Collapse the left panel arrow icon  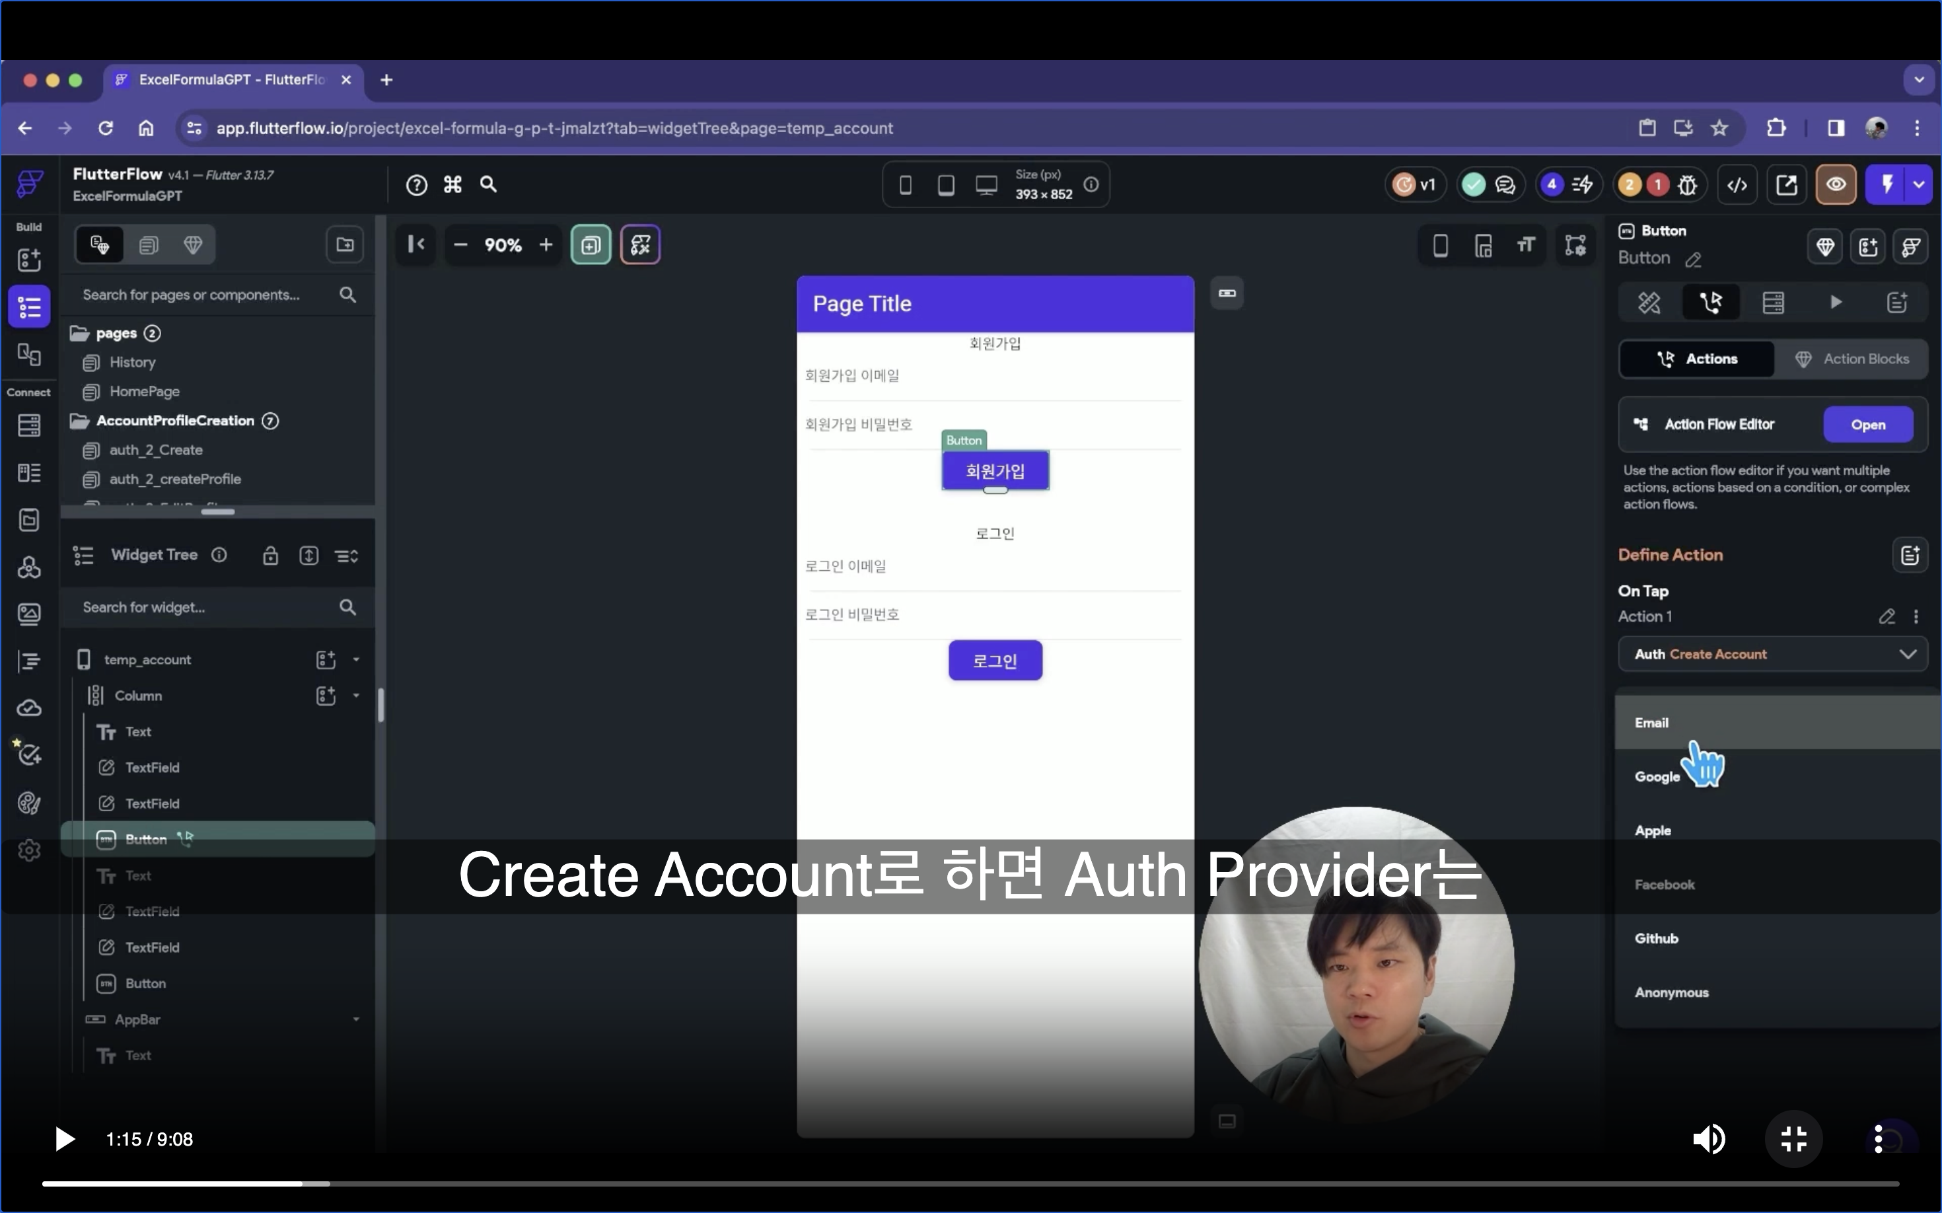416,244
